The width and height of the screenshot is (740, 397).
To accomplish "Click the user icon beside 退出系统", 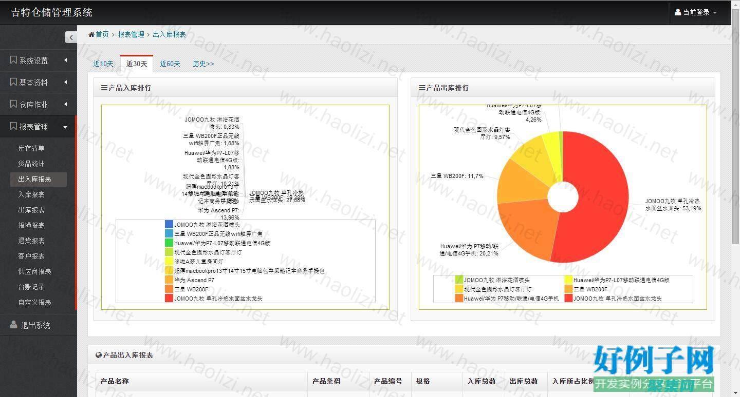I will (x=13, y=325).
